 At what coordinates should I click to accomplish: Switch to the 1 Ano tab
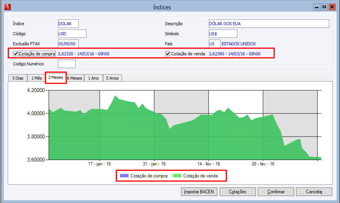click(93, 78)
